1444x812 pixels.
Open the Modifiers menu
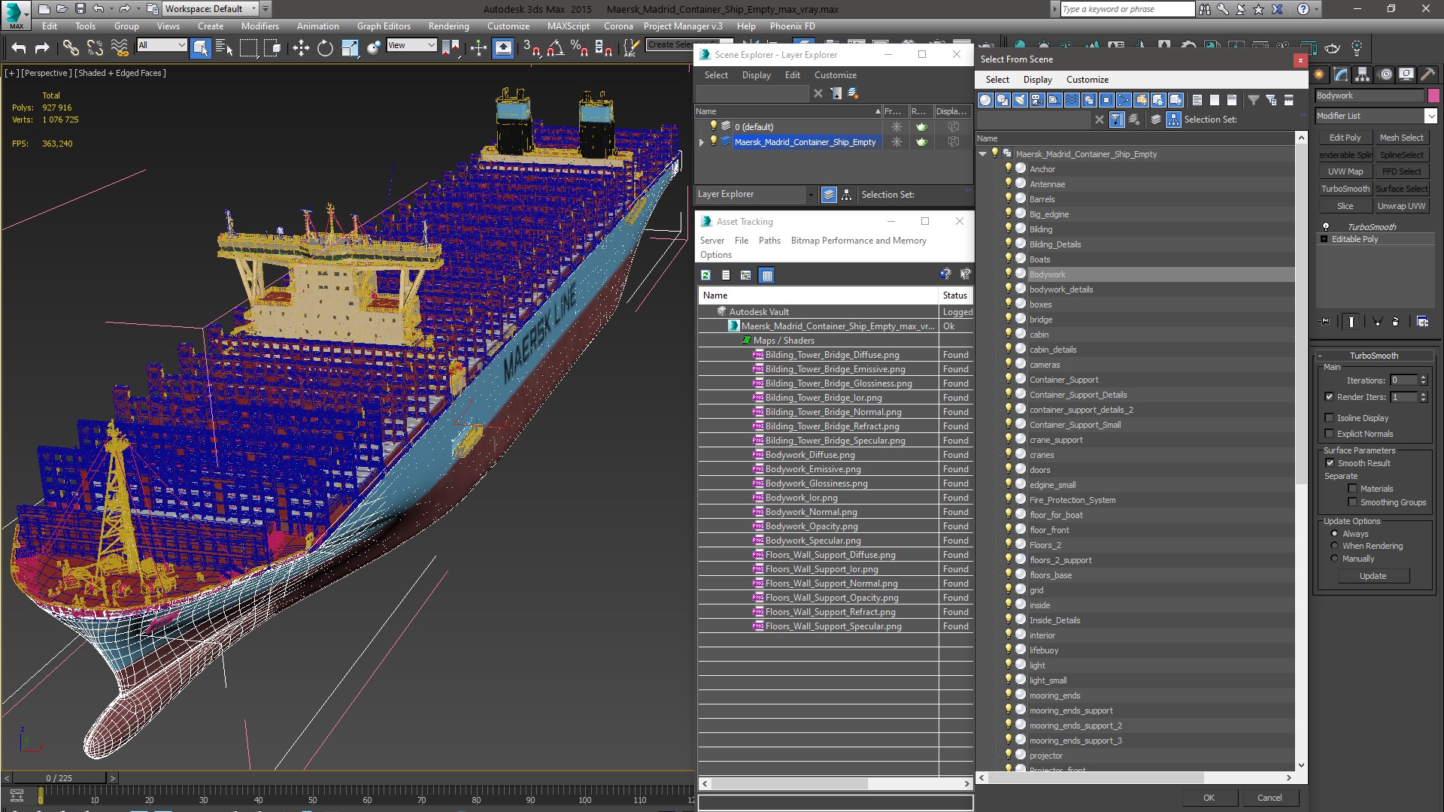click(x=259, y=26)
